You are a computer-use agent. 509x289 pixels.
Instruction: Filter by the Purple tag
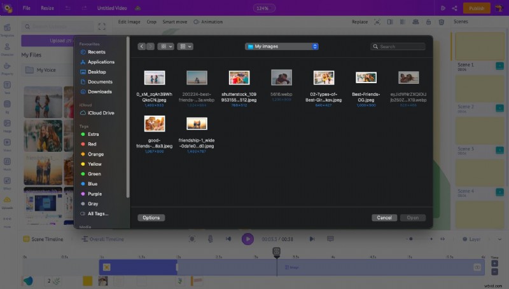point(94,194)
